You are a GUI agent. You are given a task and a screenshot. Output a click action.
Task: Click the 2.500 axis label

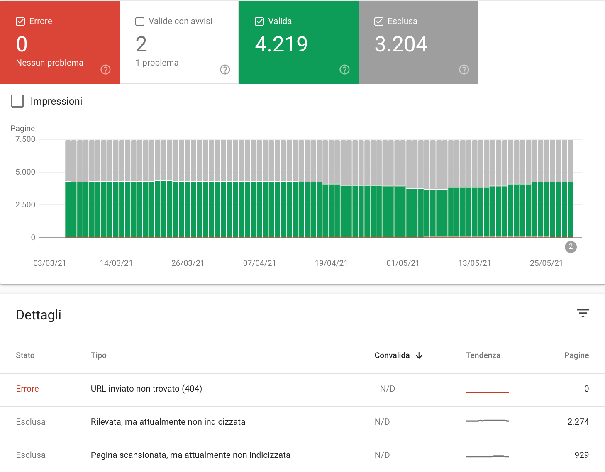coord(25,205)
